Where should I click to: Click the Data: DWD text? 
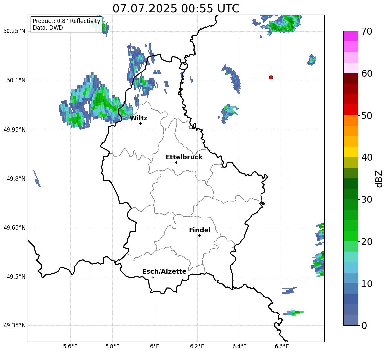[48, 28]
